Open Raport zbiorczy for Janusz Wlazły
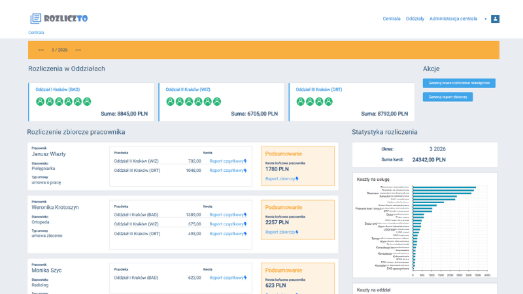523x294 pixels. point(282,178)
